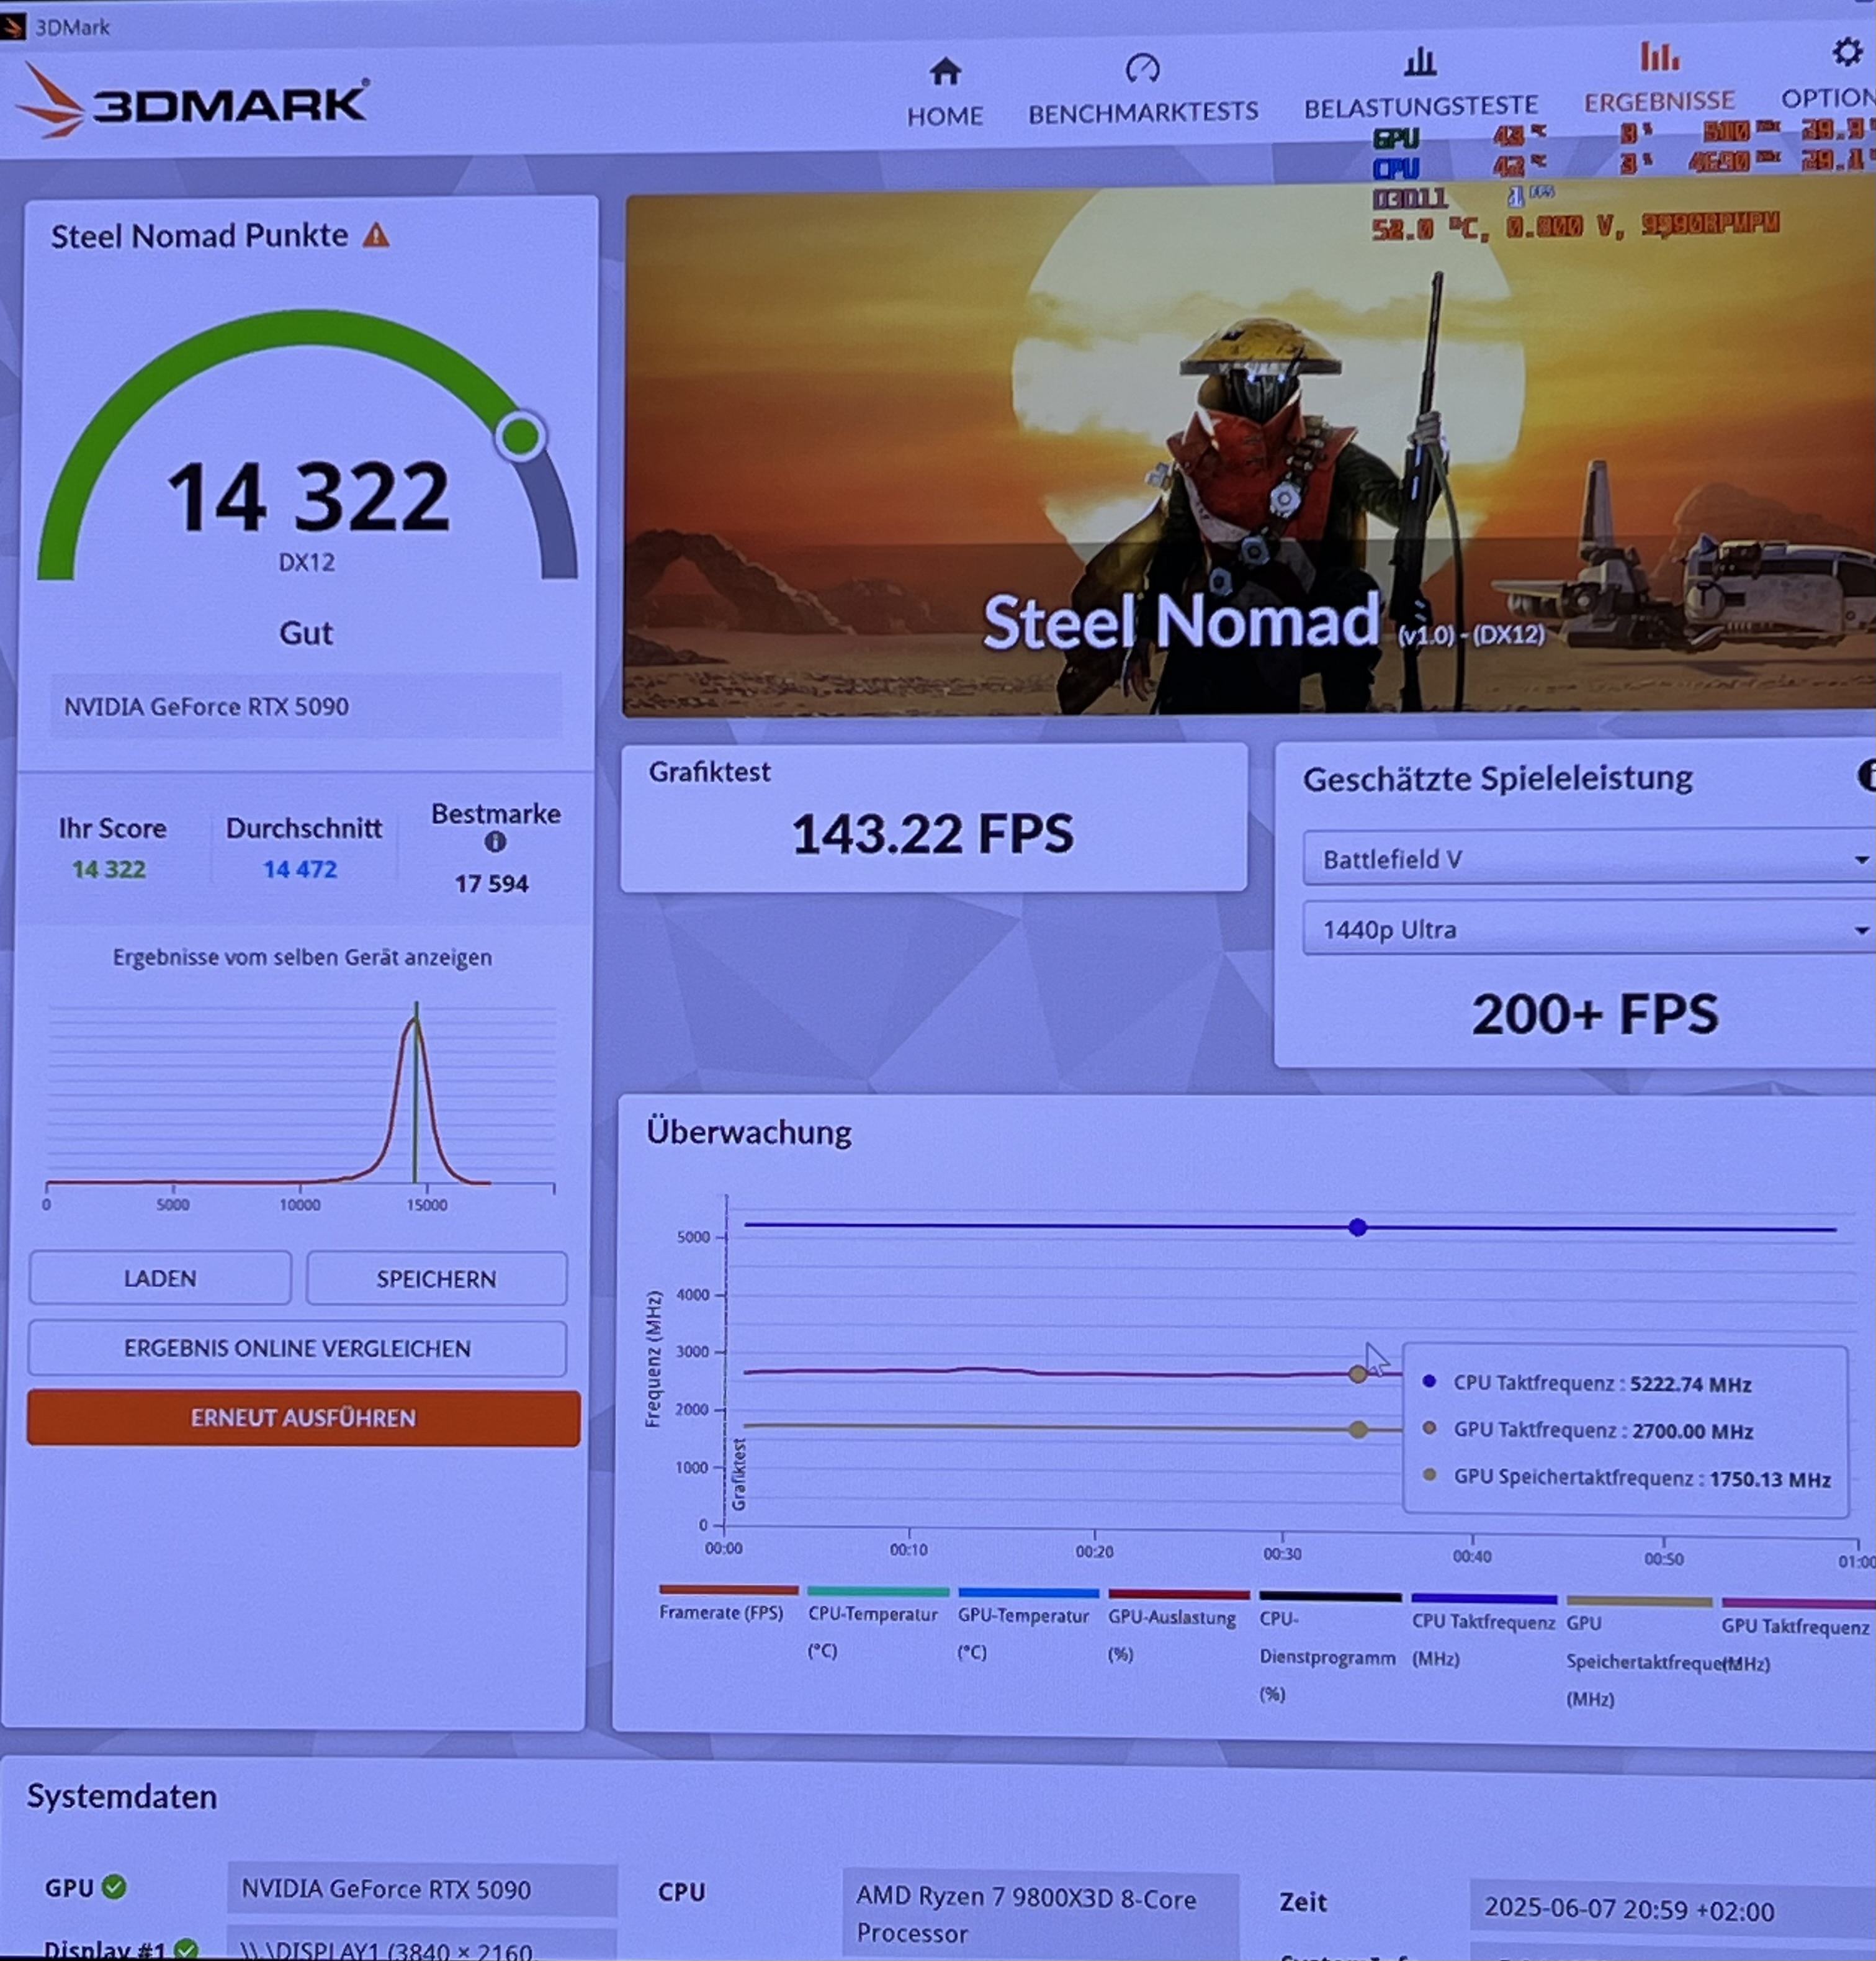
Task: Click Zeit value 2025-06-07 20:59
Action: (1672, 1909)
